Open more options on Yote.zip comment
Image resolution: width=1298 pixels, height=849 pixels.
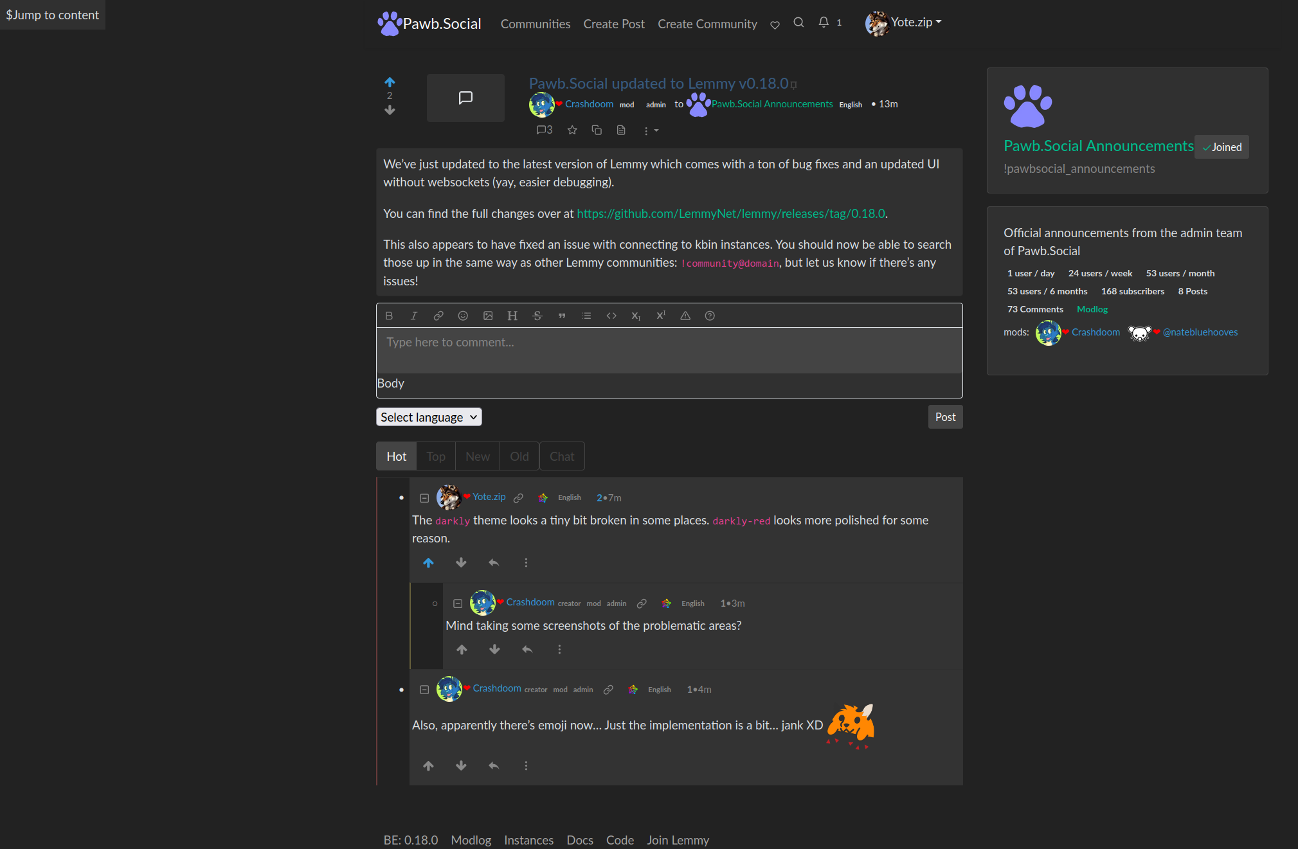tap(526, 563)
